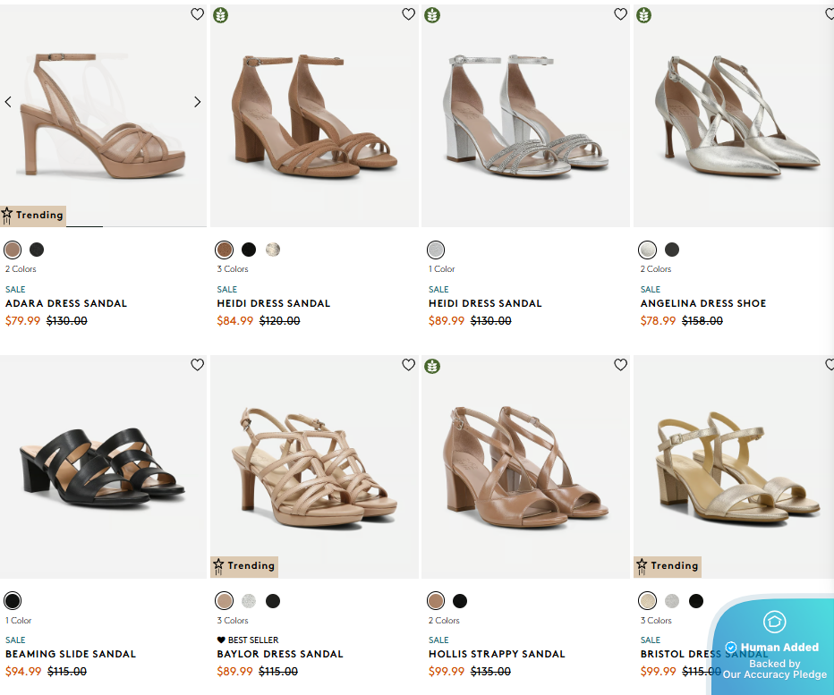
Task: Click BEST SELLER label on Baylor sandal
Action: (x=248, y=640)
